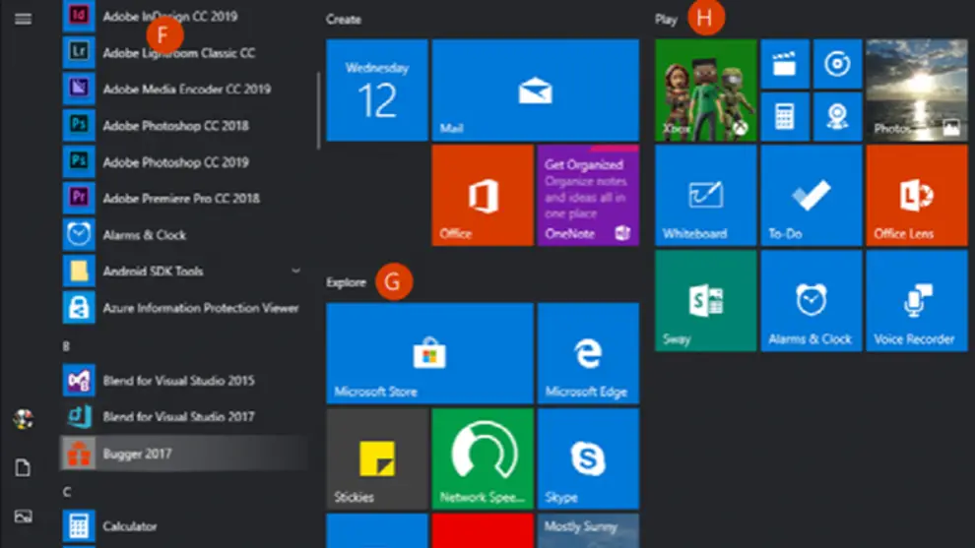This screenshot has width=975, height=548.
Task: Open the Voice Recorder tile
Action: click(x=917, y=301)
